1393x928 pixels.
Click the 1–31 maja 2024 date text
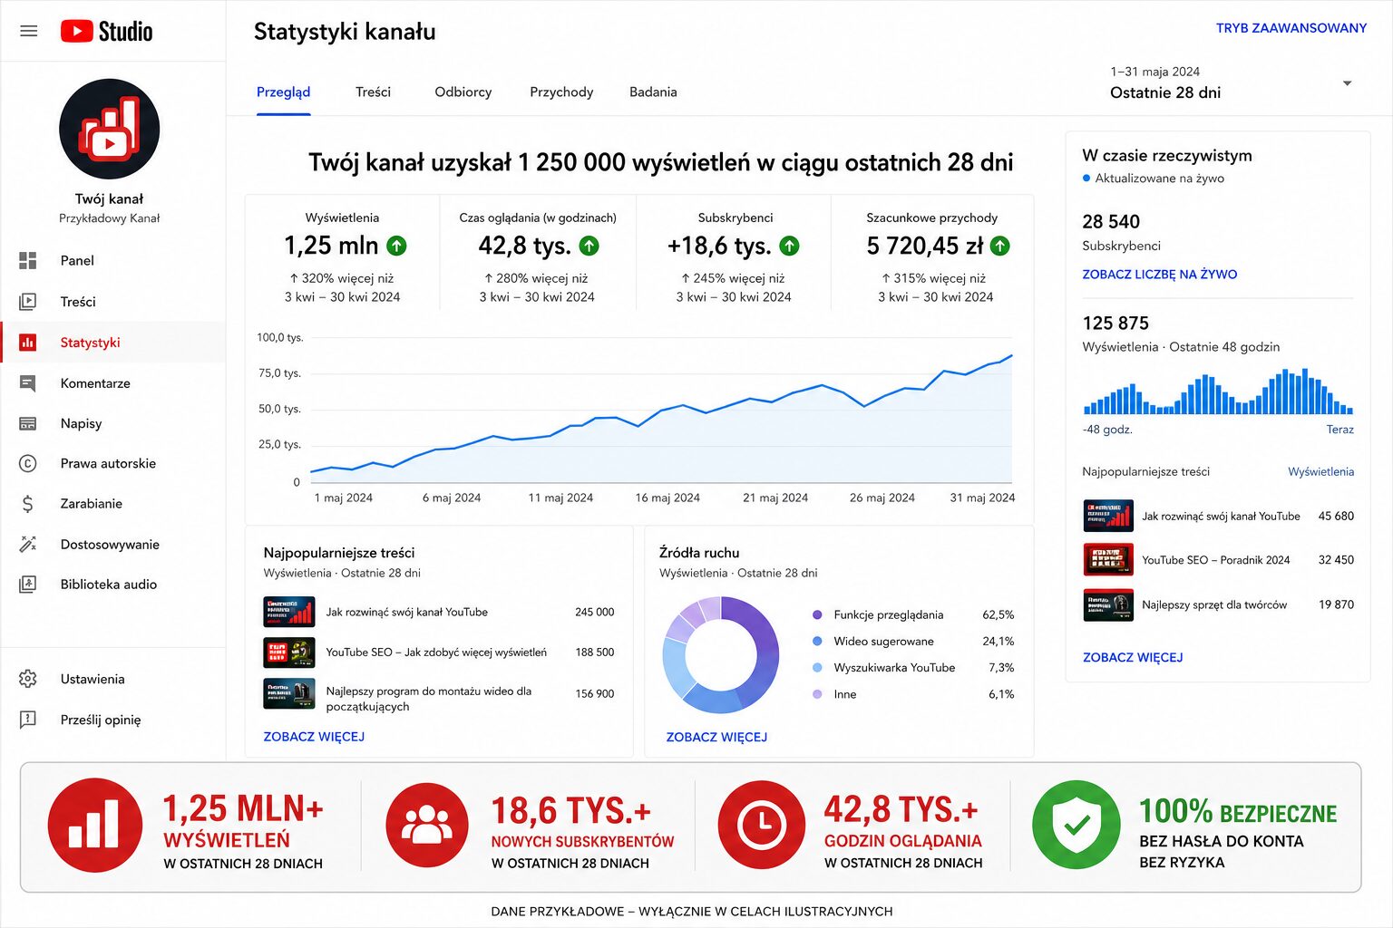(1154, 72)
